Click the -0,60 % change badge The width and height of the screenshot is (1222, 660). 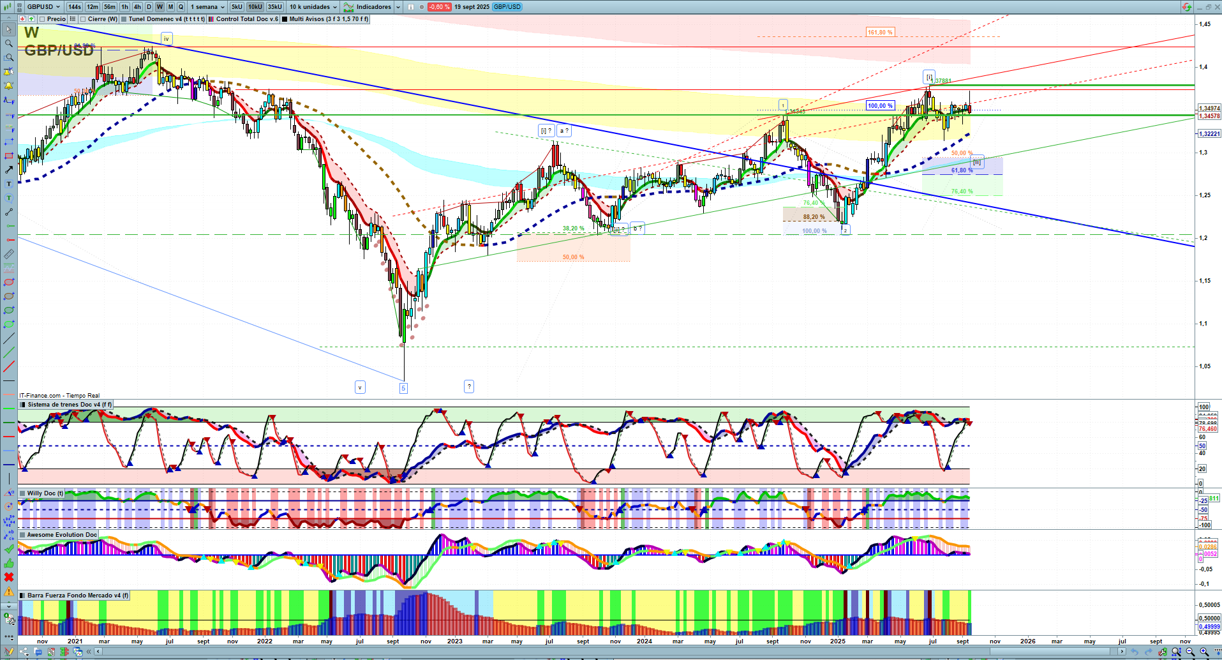coord(439,7)
